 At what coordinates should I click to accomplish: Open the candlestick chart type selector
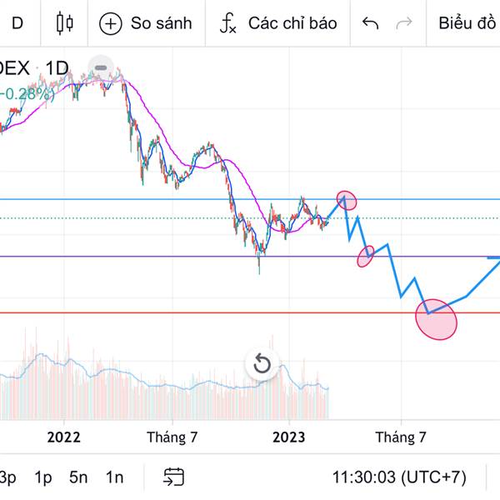[64, 22]
